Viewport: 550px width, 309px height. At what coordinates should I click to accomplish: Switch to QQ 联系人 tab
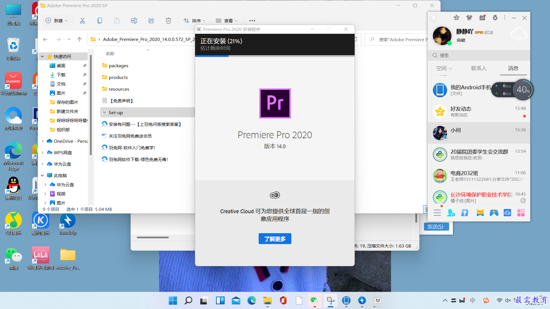[479, 68]
